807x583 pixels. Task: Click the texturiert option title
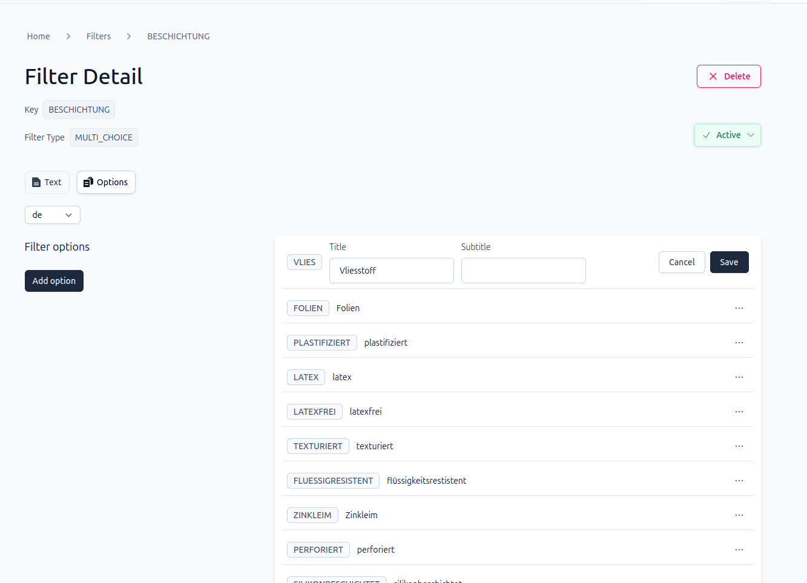click(375, 446)
